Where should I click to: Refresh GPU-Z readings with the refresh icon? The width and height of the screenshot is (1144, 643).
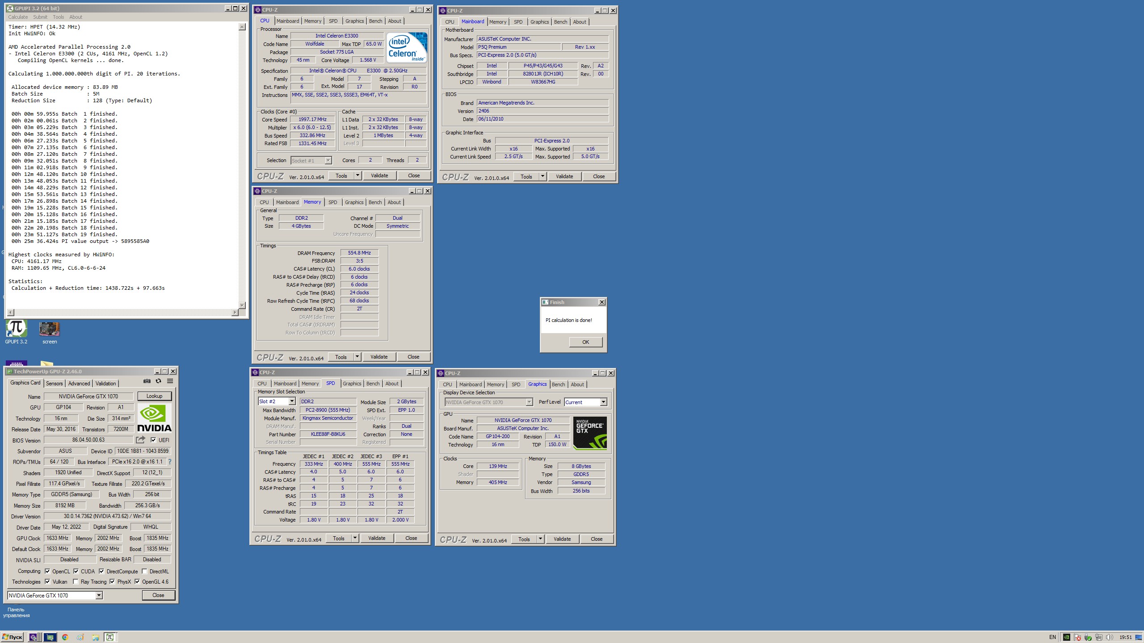[158, 381]
